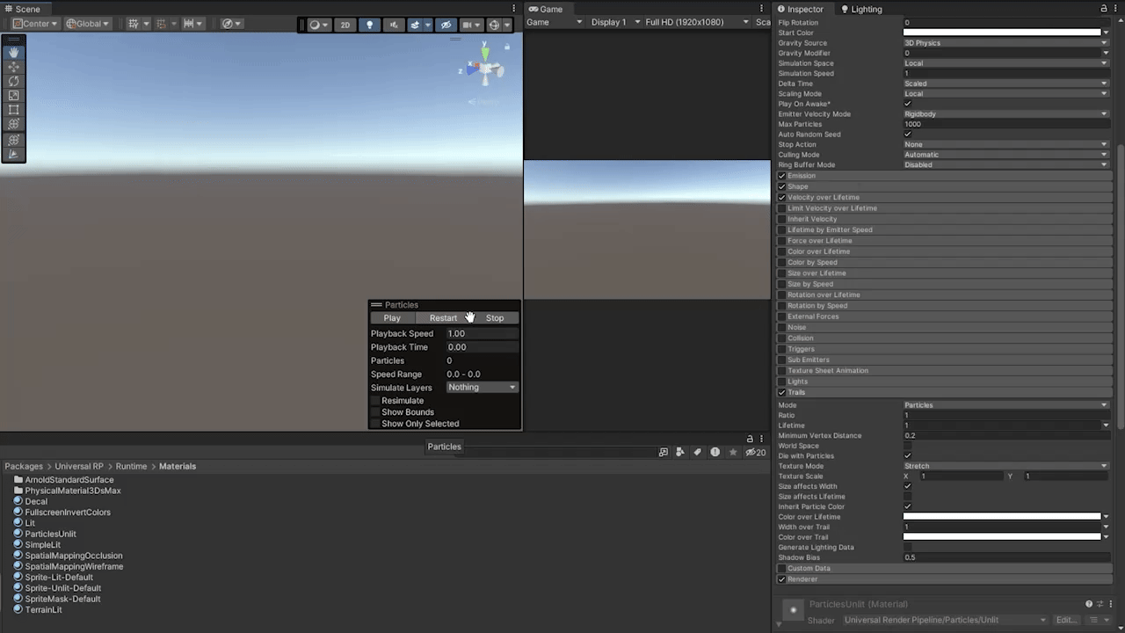The image size is (1125, 633).
Task: Toggle scene audio mute icon
Action: click(394, 25)
